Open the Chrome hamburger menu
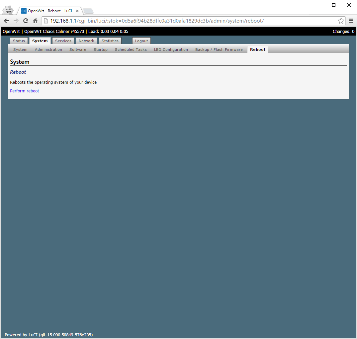Viewport: 357px width, 339px height. point(351,21)
